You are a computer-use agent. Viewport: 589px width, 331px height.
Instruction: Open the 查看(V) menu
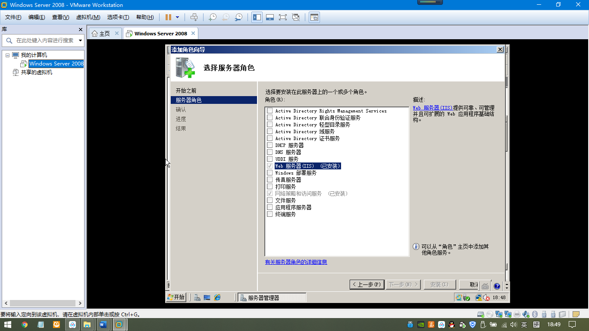60,17
